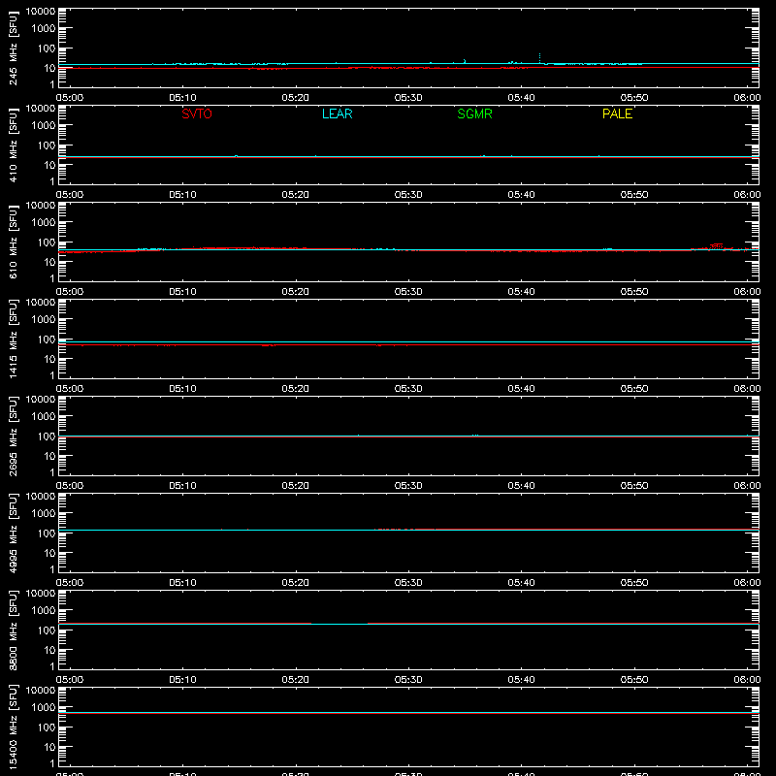Select the '4995 MHz [SFU]' axis title
Image resolution: width=776 pixels, height=776 pixels.
13,533
